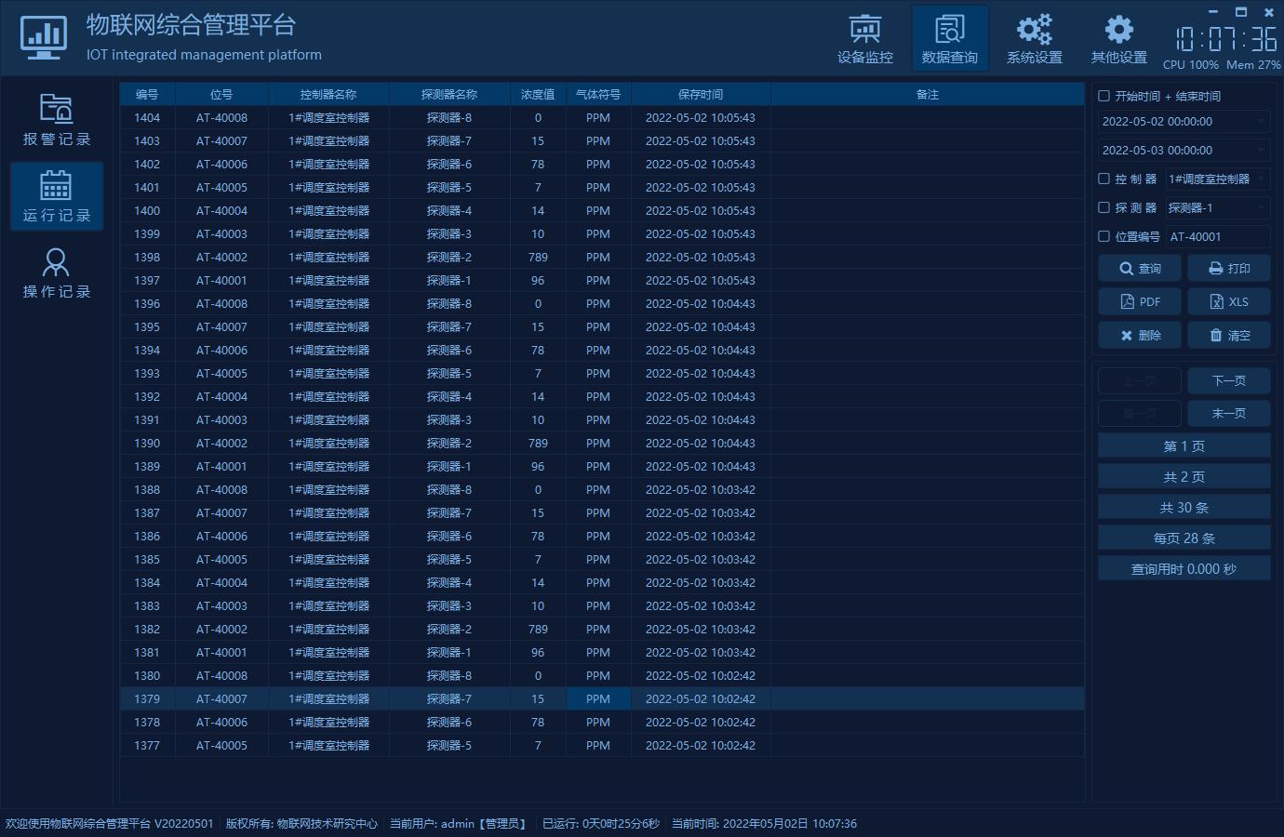The height and width of the screenshot is (837, 1284).
Task: Open the 1#调度室控制器 controller dropdown
Action: tap(1261, 179)
